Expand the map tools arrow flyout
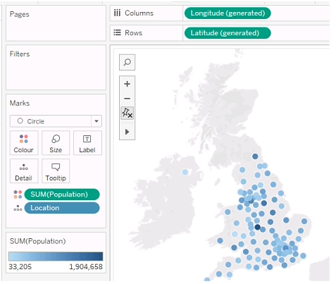This screenshot has width=336, height=284. click(x=127, y=132)
